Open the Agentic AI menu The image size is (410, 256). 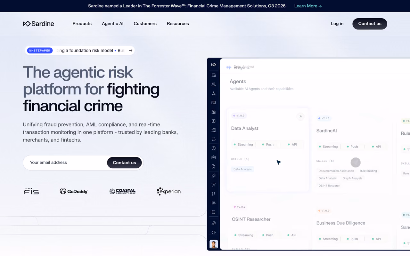point(113,24)
